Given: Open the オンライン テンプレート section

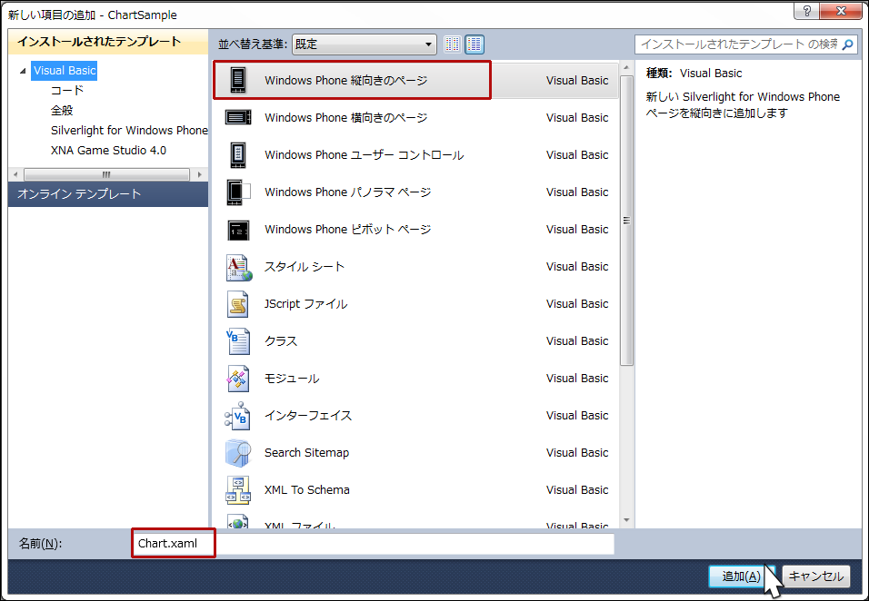Looking at the screenshot, I should [x=108, y=194].
